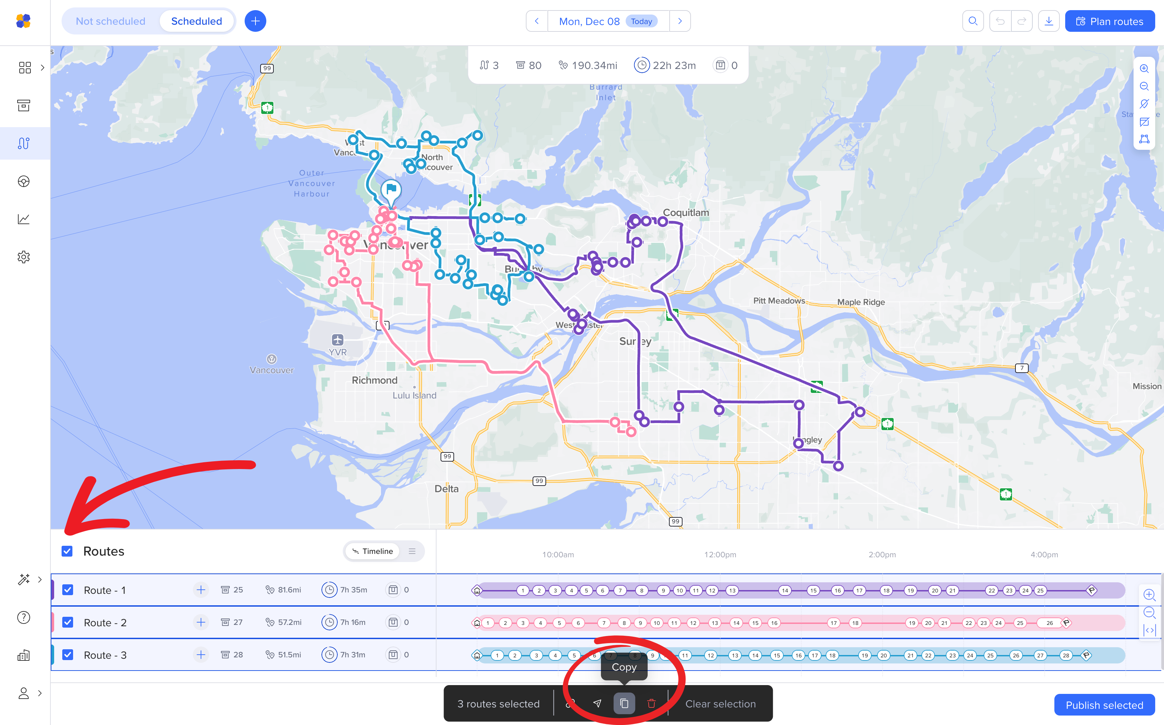The height and width of the screenshot is (725, 1164).
Task: Uncheck the Route - 1 checkbox
Action: pyautogui.click(x=68, y=590)
